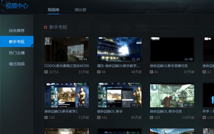Open the 使命召唤OL新手教学1 video title
Viewport: 214px width, 134px height.
(x=61, y=112)
